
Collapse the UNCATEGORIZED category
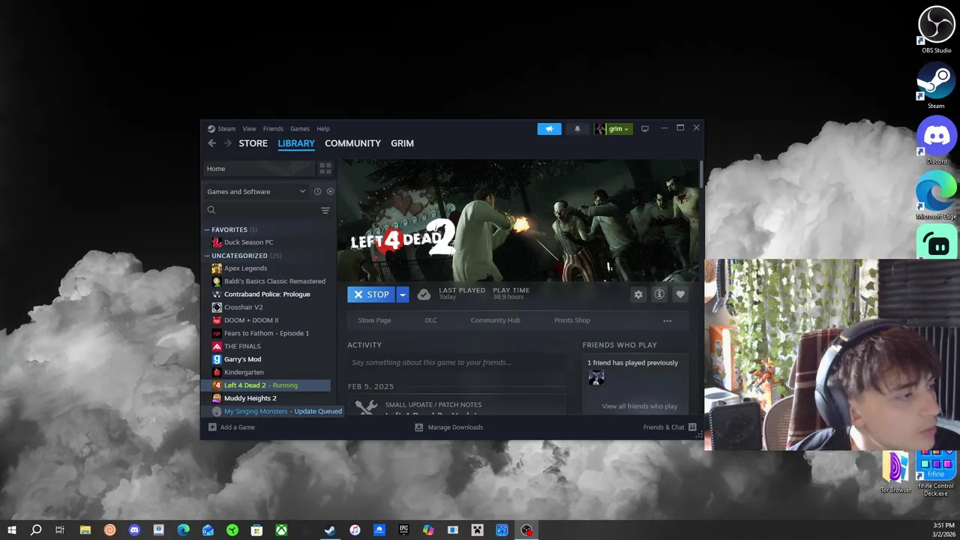(x=207, y=256)
